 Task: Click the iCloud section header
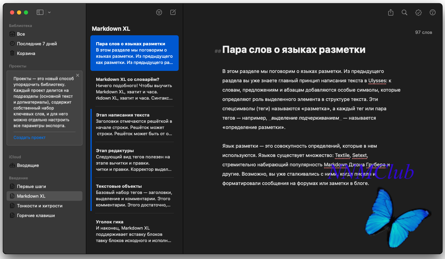(x=15, y=157)
